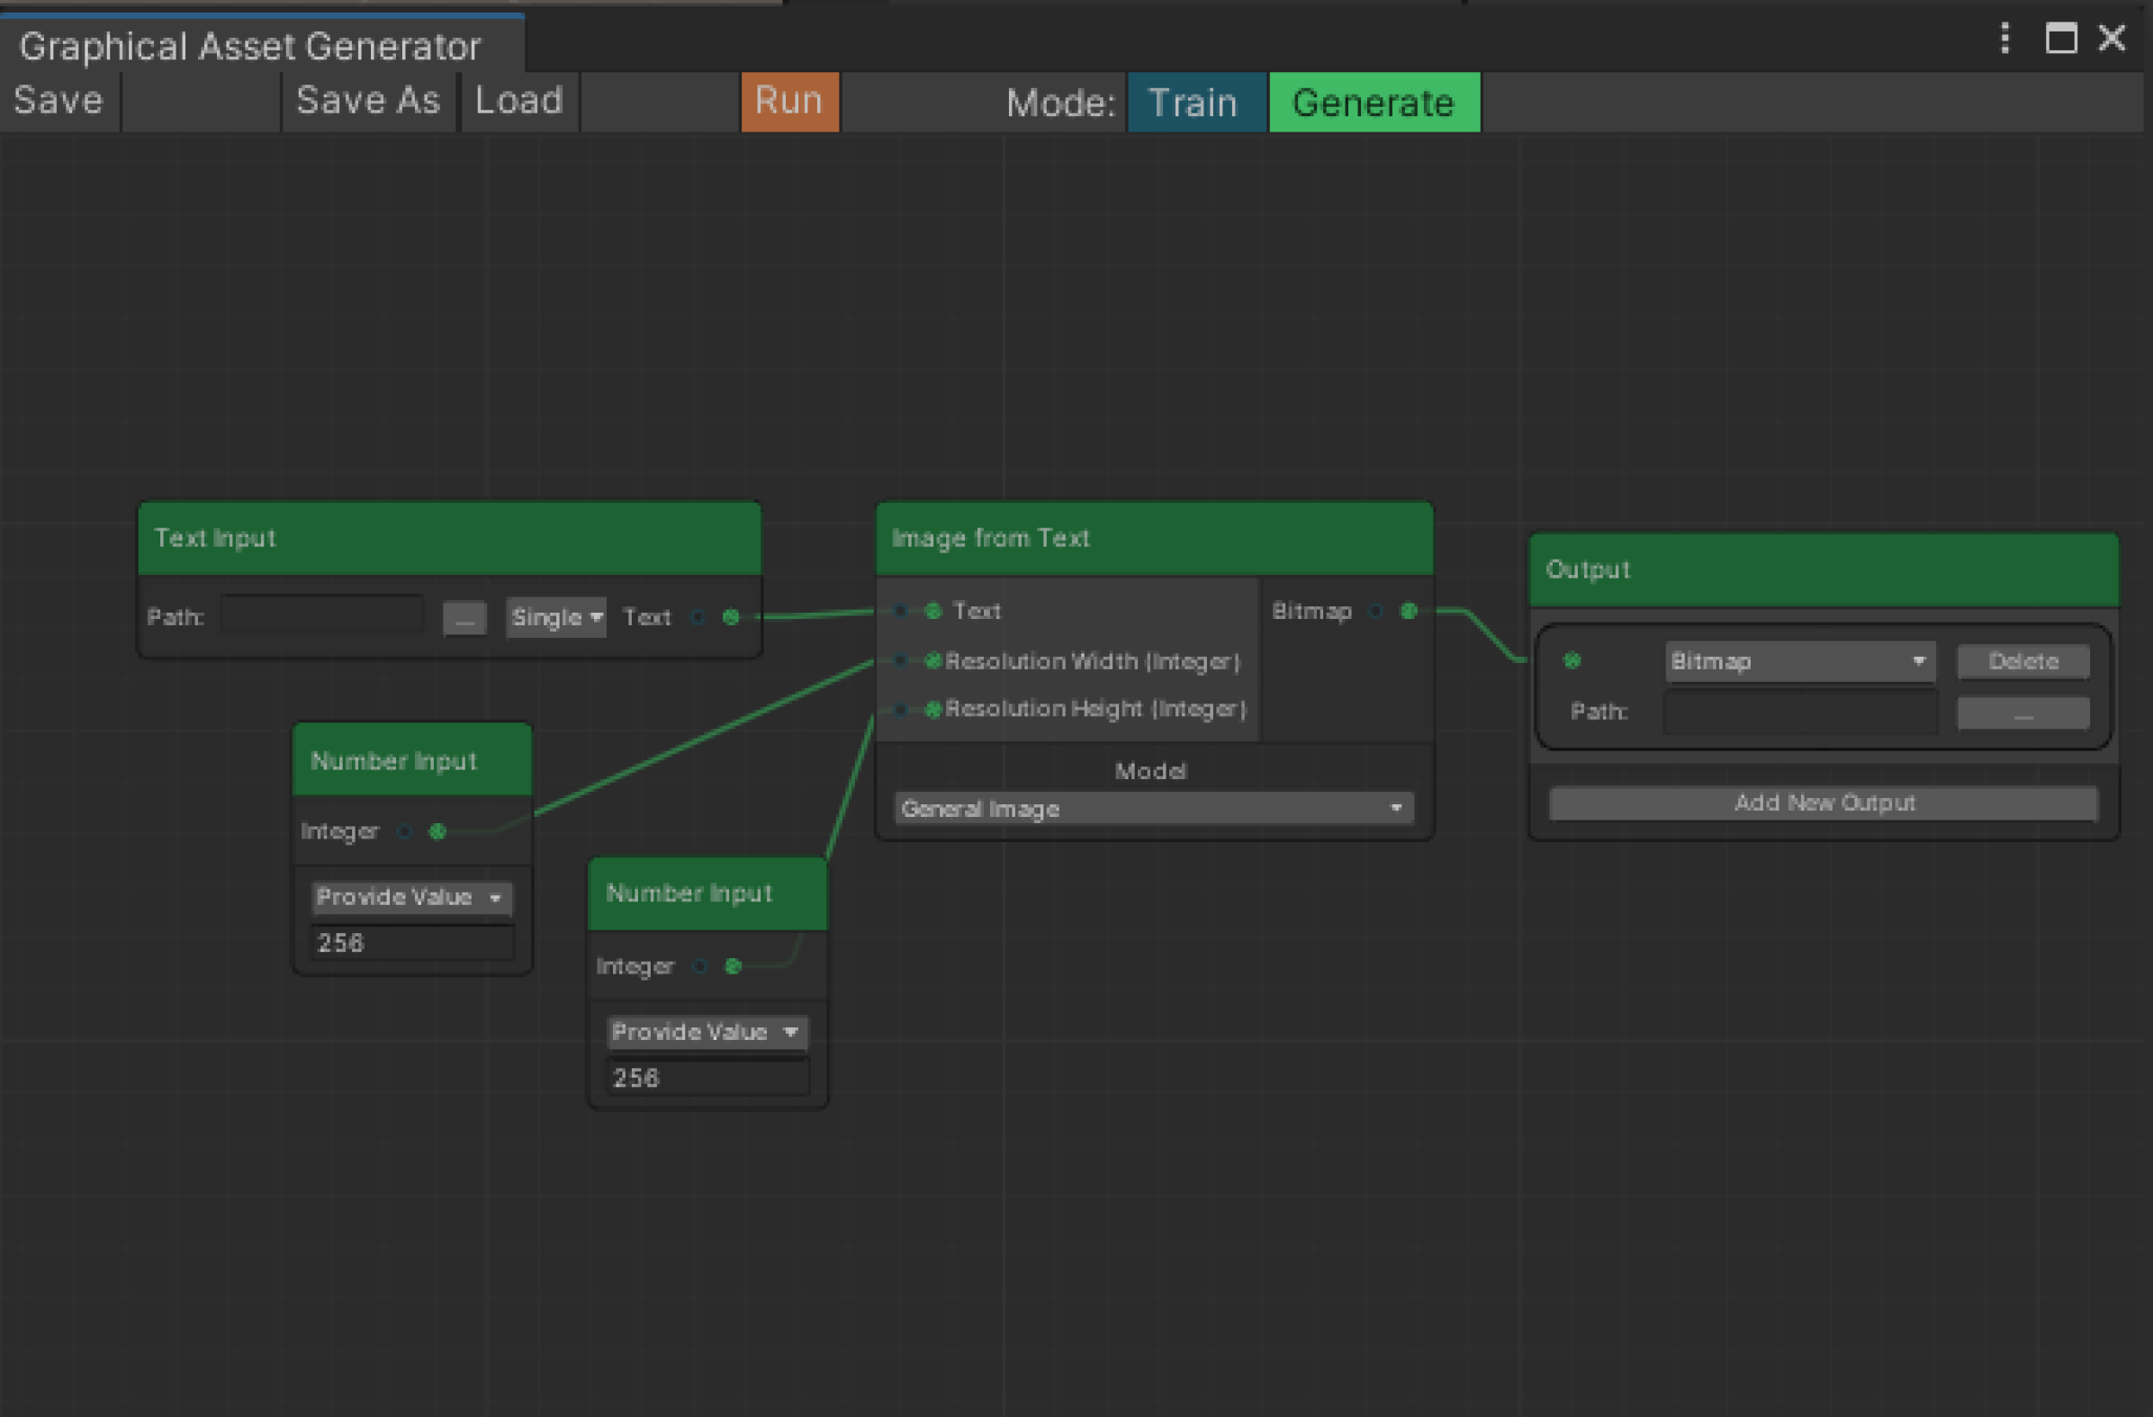2153x1417 pixels.
Task: Open the window's three-dot options menu
Action: point(2004,38)
